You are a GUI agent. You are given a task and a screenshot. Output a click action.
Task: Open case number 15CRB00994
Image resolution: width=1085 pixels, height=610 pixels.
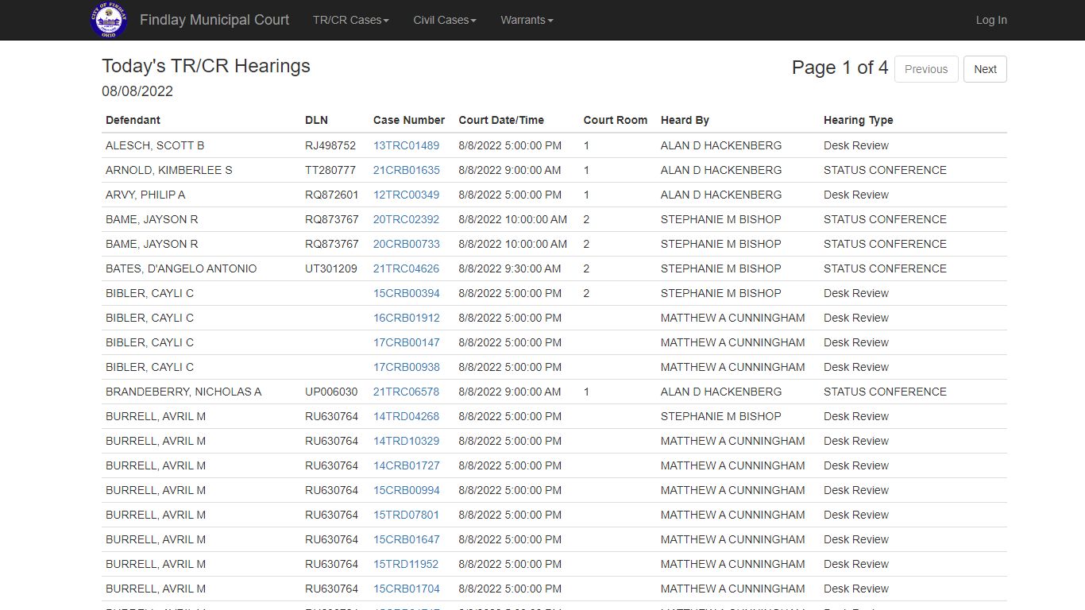[x=407, y=490]
